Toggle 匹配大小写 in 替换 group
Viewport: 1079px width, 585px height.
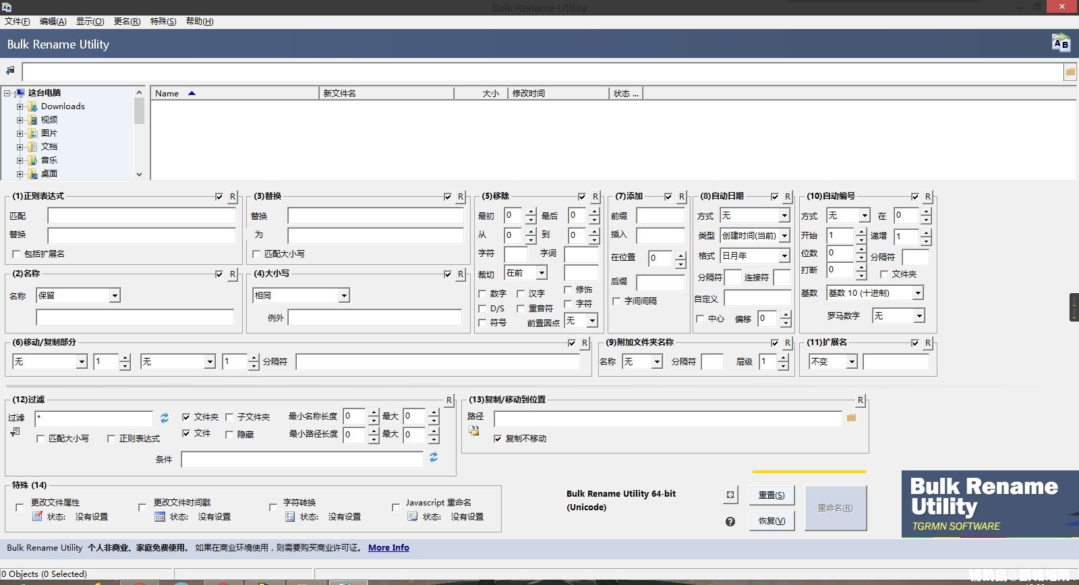pos(256,254)
